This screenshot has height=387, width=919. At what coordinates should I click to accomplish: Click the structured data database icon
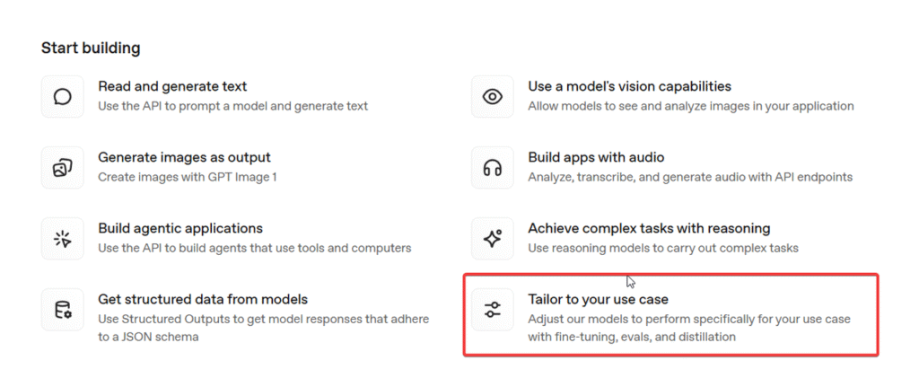63,310
